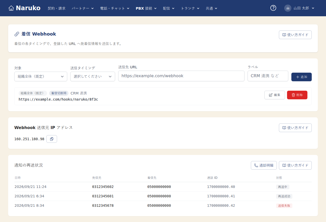Open the 配信 menu
326x222 pixels.
[169, 8]
